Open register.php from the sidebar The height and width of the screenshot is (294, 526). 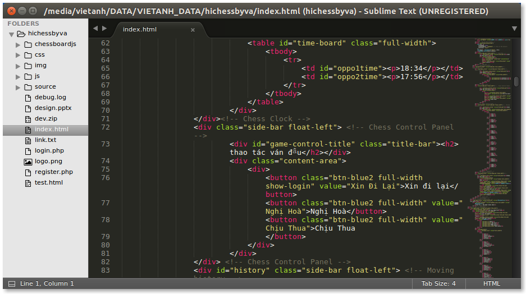(54, 172)
